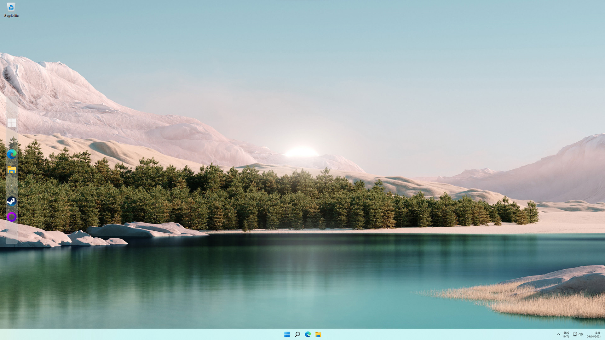
Task: Open File Explorer from the left sidebar
Action: tap(12, 170)
